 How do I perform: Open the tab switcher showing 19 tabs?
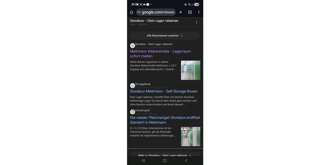[x=190, y=12]
